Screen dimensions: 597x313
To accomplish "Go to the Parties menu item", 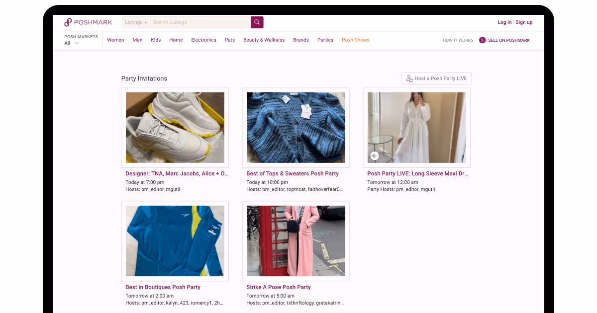I will (325, 40).
